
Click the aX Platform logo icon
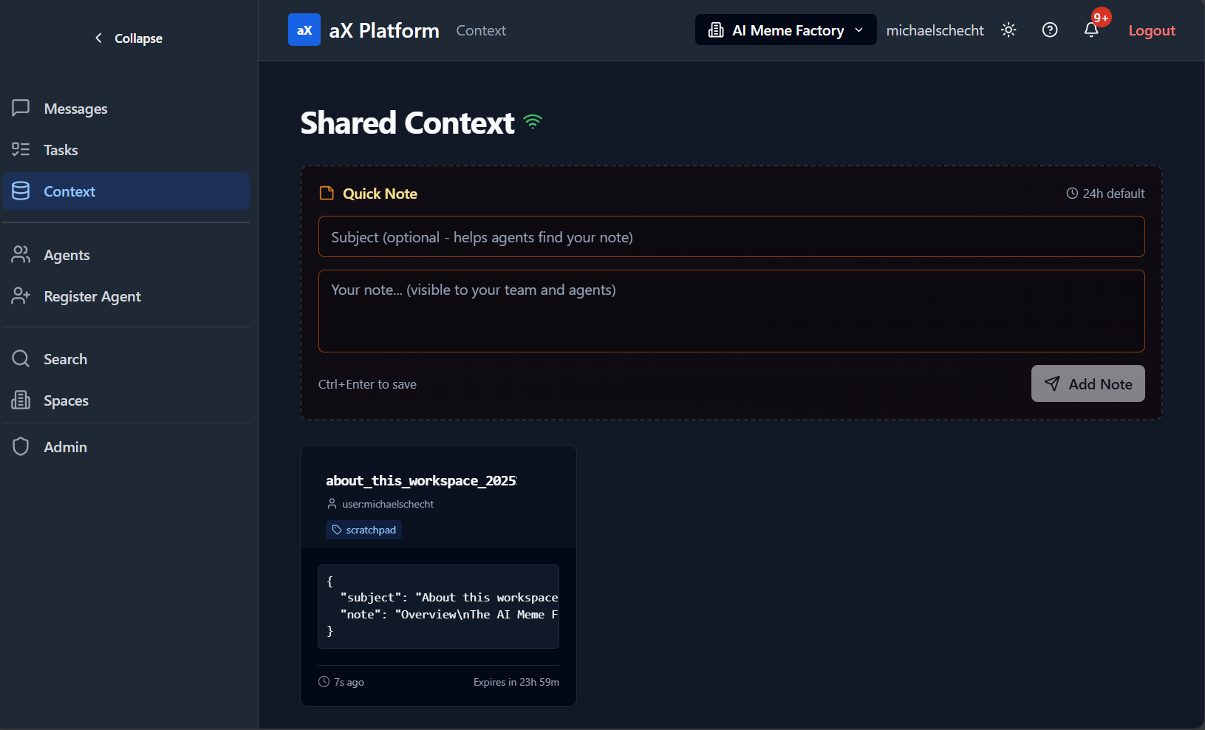tap(304, 30)
